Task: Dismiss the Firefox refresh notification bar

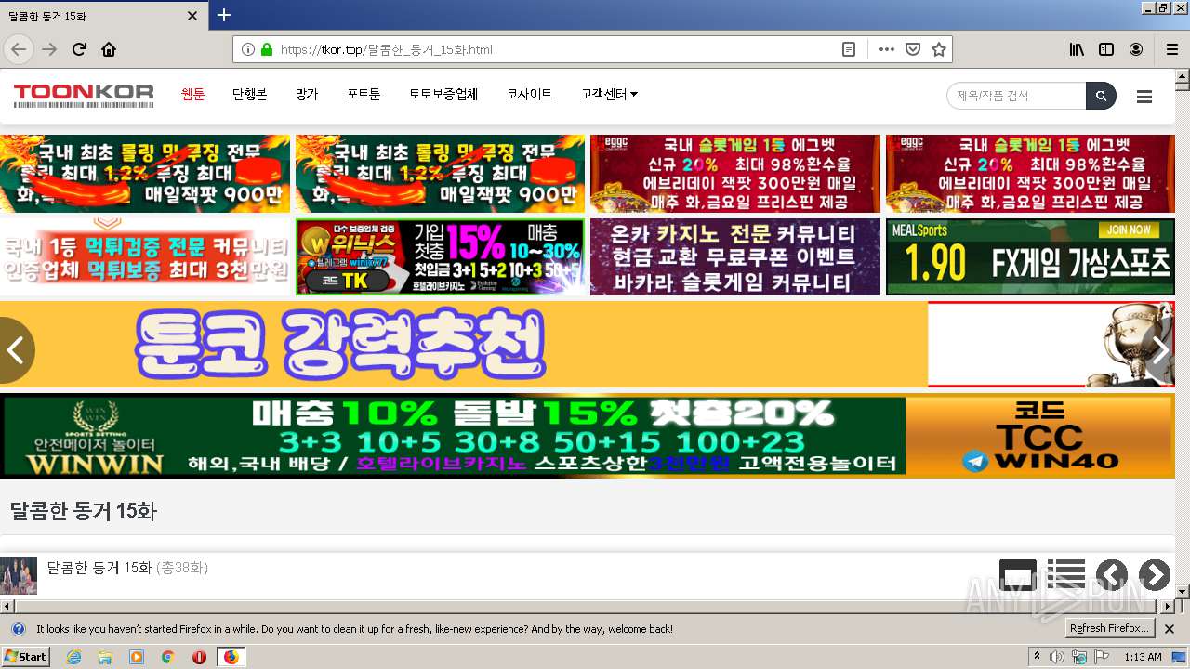Action: pos(1170,629)
